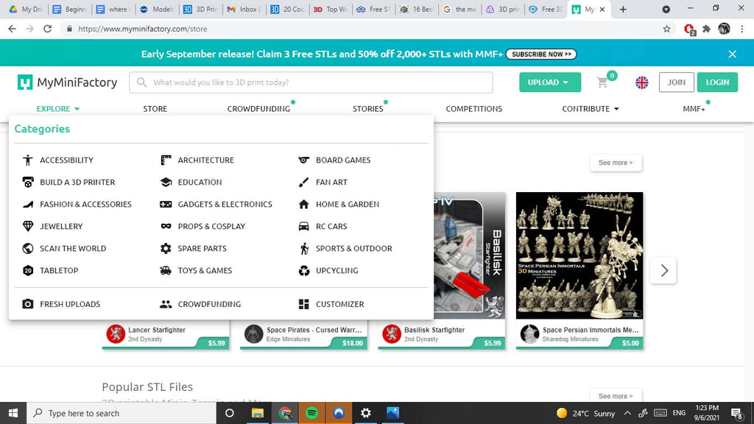Open a new browser tab
Screen dimensions: 754x424
point(623,9)
